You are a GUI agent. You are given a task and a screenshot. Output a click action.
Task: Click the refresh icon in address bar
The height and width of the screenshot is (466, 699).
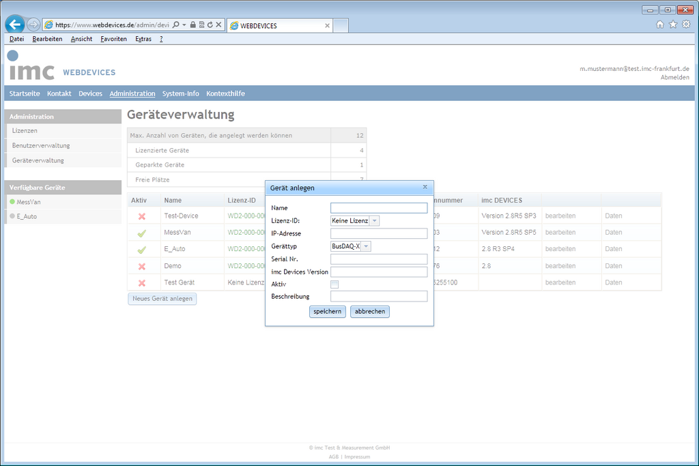[210, 25]
